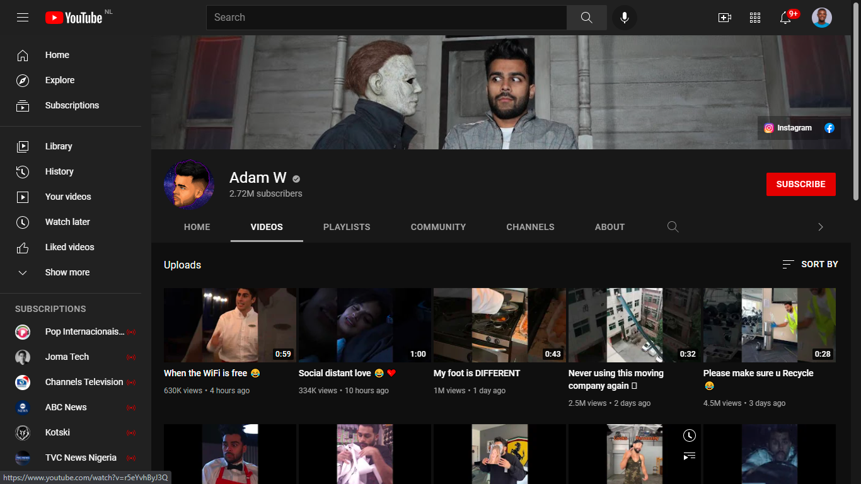Open Channels Television subscription

[76, 382]
